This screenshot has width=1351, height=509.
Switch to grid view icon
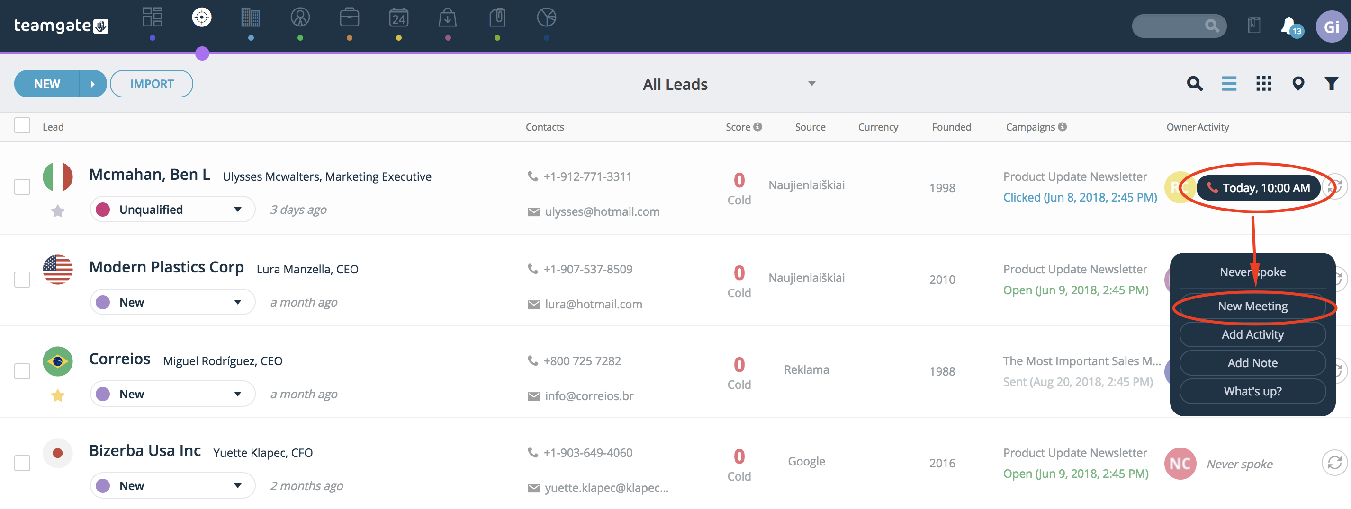pyautogui.click(x=1263, y=84)
